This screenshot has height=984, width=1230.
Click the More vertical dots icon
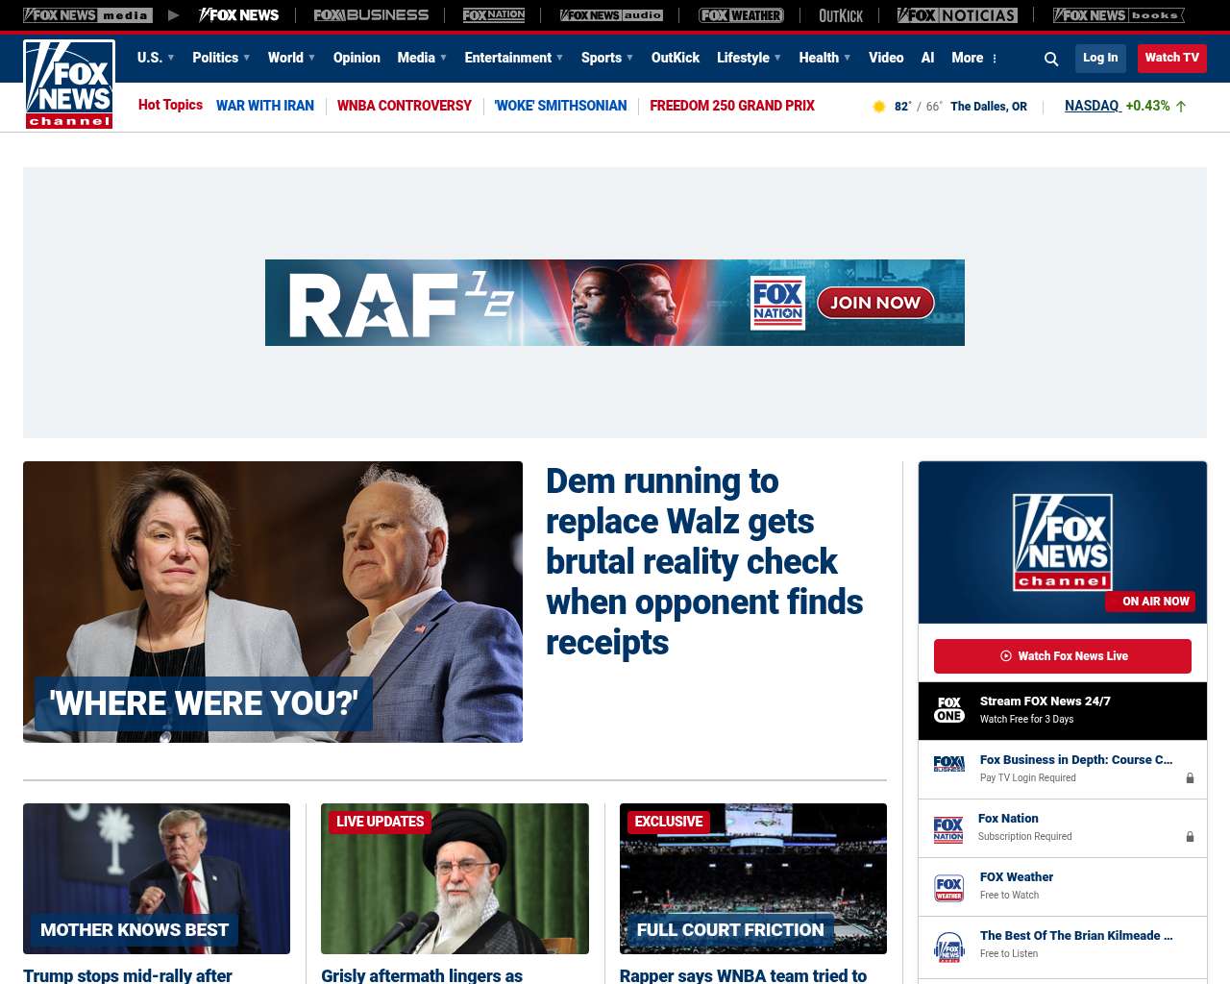tap(995, 59)
